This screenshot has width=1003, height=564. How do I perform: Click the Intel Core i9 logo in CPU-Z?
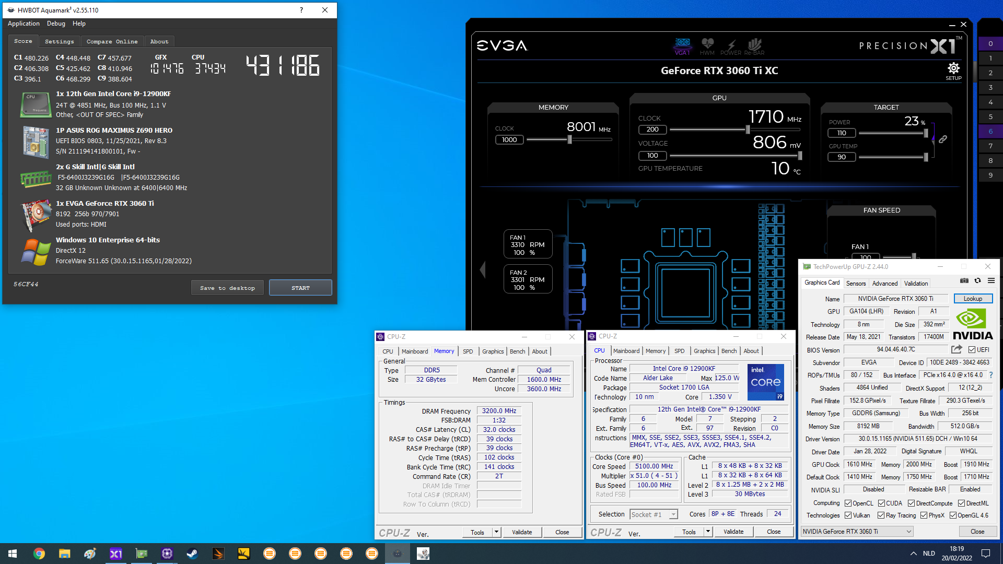[765, 382]
